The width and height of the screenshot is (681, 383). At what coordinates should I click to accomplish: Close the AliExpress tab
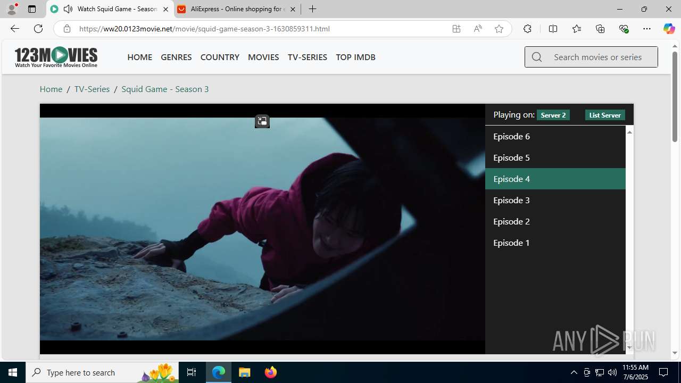click(293, 9)
